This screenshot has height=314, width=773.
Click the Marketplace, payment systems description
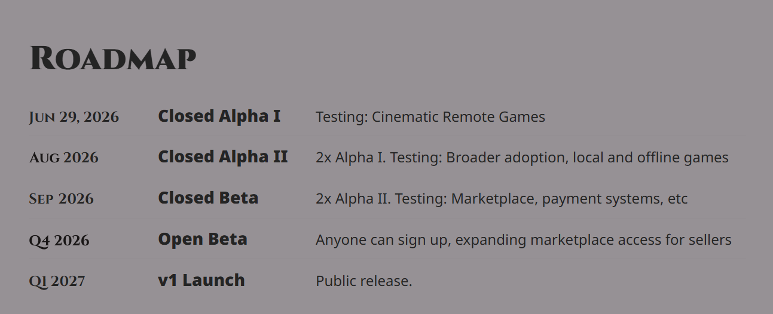[502, 199]
